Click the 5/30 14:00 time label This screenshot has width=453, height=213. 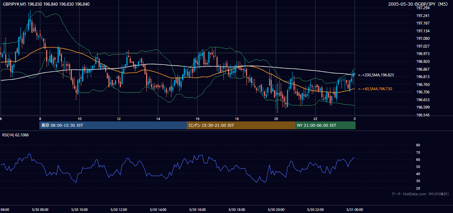click(158, 209)
